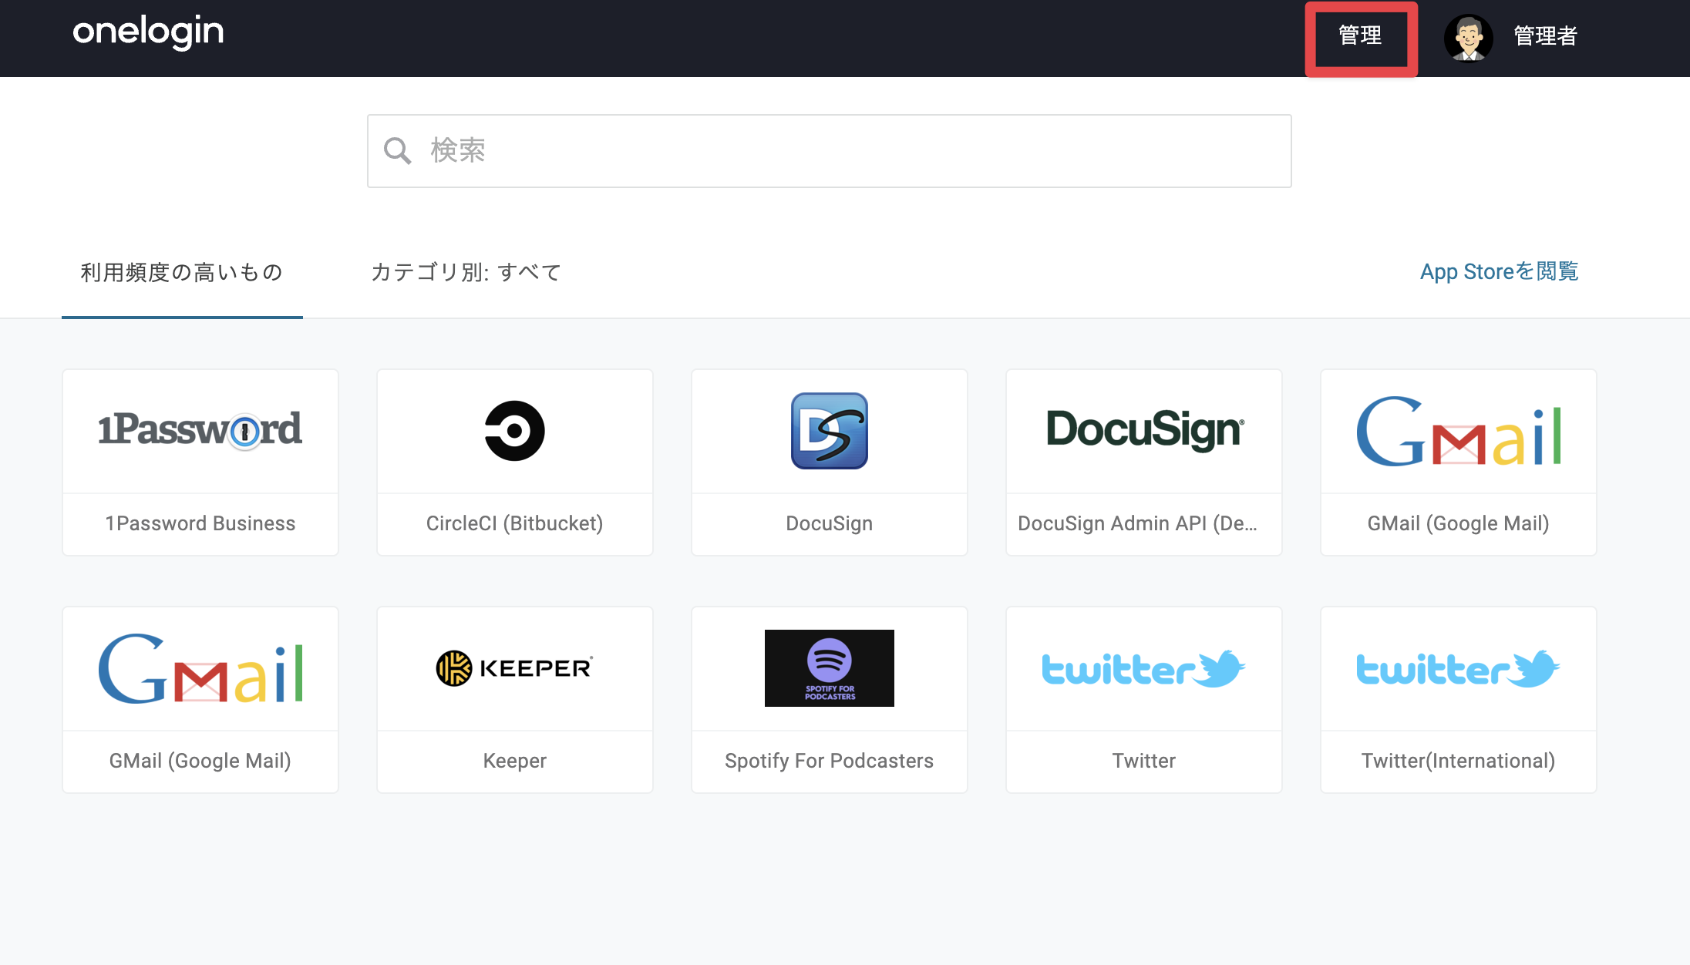Click the 1Password Business label
1690x965 pixels.
pyautogui.click(x=200, y=523)
